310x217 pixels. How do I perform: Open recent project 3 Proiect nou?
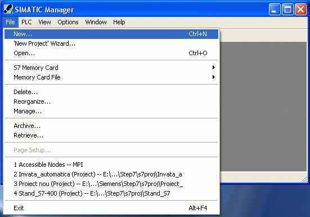111,184
